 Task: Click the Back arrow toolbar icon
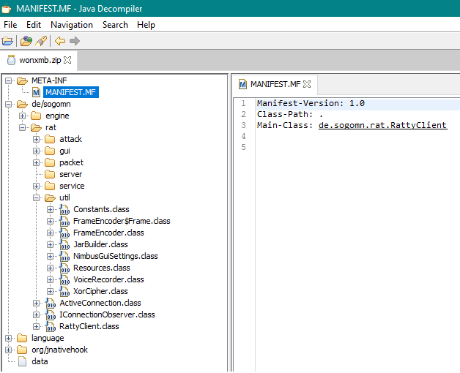60,41
